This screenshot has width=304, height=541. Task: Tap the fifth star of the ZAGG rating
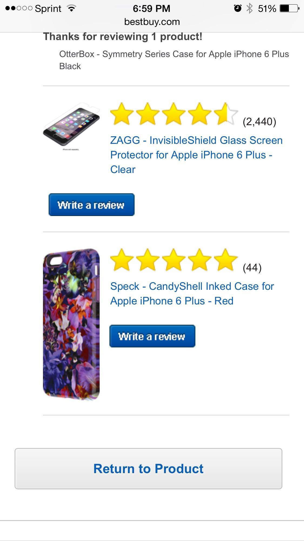(227, 115)
